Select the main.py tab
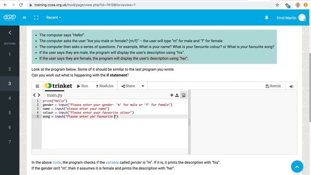The width and height of the screenshot is (311, 175). [x=54, y=95]
